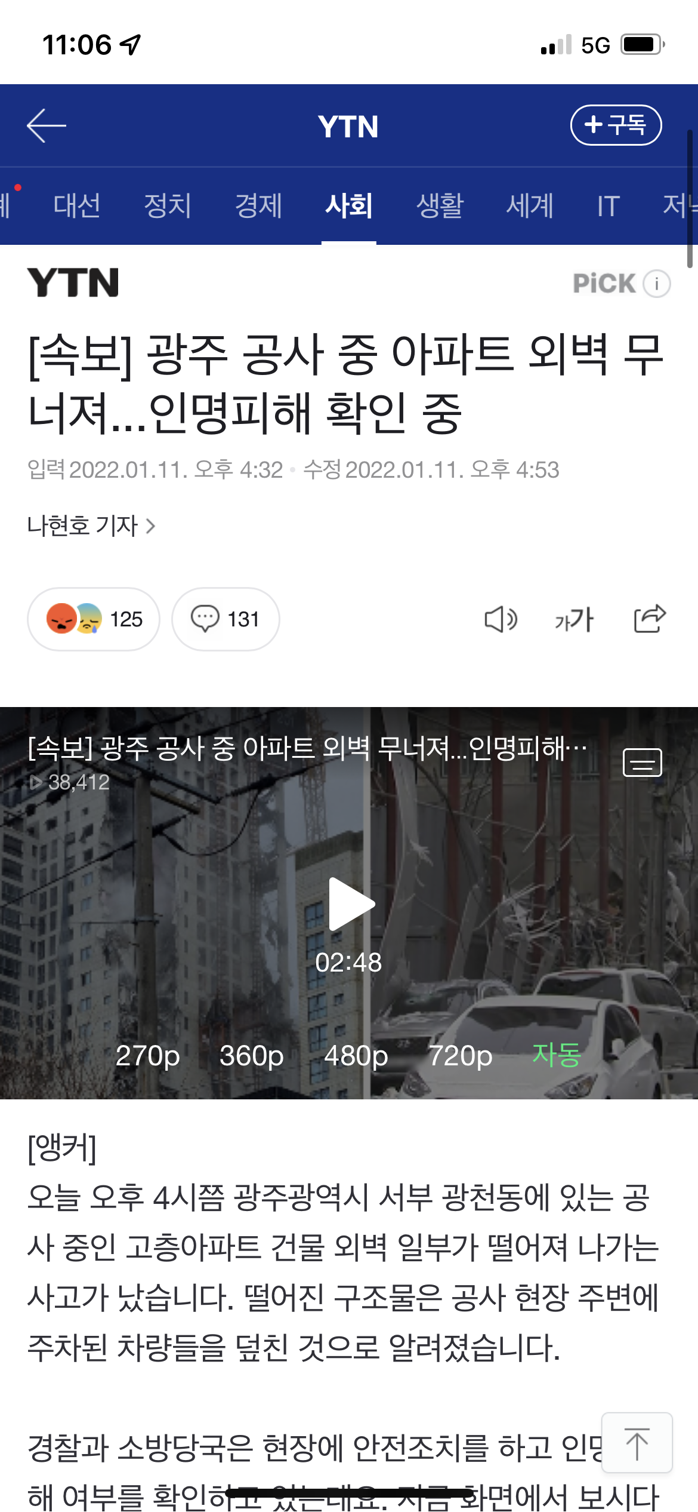Tap the scroll-to-top arrow button
The image size is (698, 1512).
pos(637,1443)
